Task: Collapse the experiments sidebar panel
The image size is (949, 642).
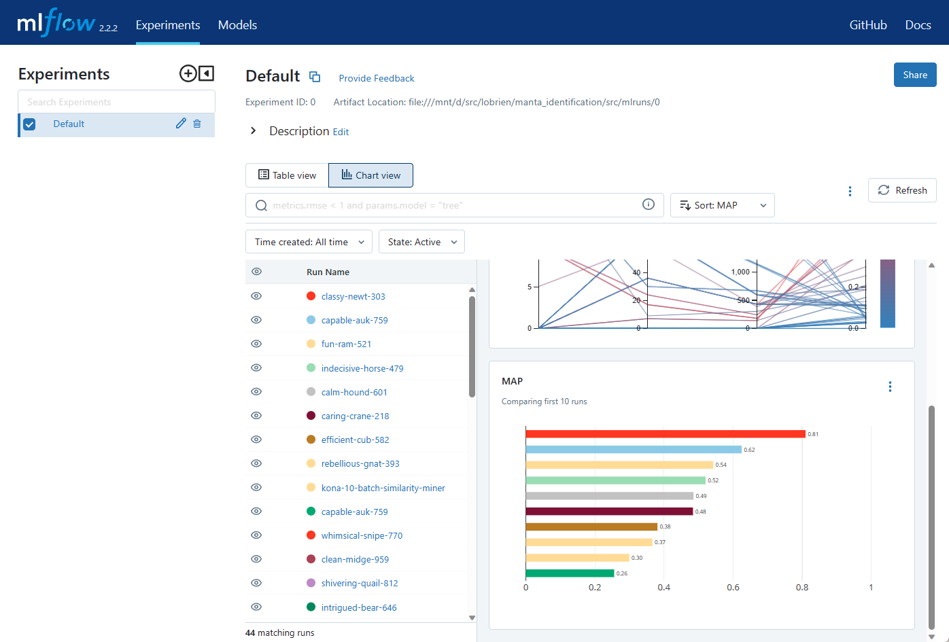Action: pyautogui.click(x=207, y=73)
